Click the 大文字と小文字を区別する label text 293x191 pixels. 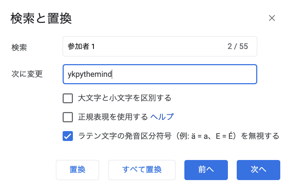[x=125, y=98]
